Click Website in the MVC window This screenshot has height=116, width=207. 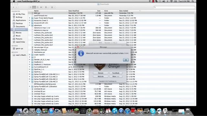coord(101,76)
